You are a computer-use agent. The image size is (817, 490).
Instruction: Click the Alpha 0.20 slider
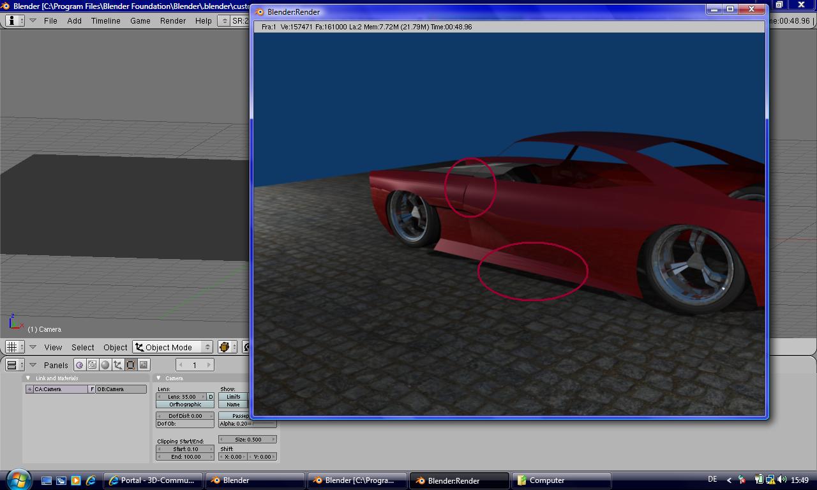pyautogui.click(x=248, y=424)
